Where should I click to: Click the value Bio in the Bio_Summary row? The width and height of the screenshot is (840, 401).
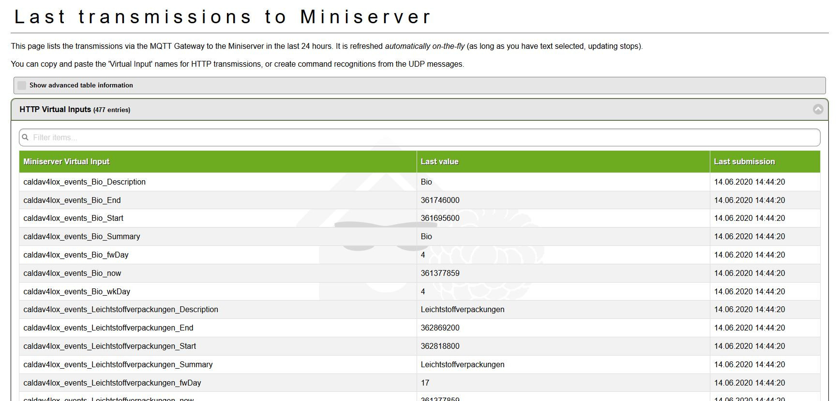[426, 237]
